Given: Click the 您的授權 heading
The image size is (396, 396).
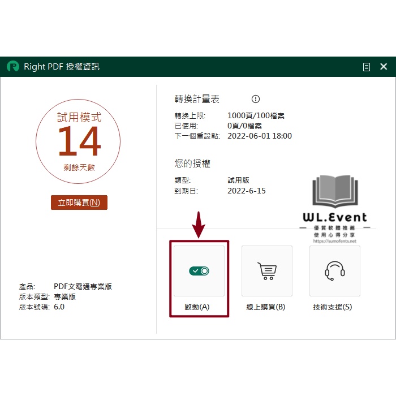Looking at the screenshot, I should point(192,163).
